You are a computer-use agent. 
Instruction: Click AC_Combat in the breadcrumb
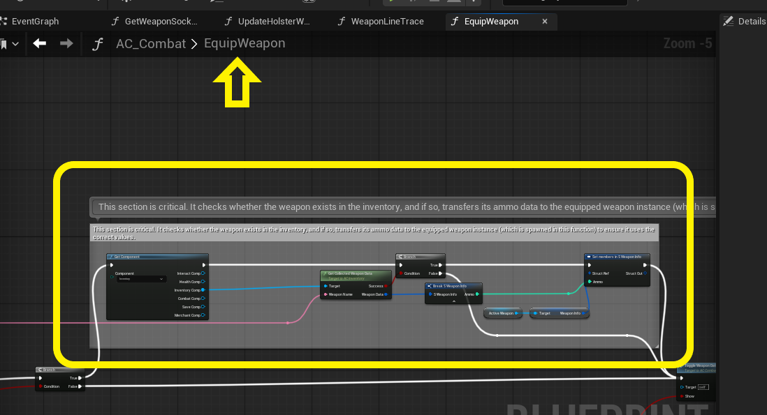tap(151, 44)
